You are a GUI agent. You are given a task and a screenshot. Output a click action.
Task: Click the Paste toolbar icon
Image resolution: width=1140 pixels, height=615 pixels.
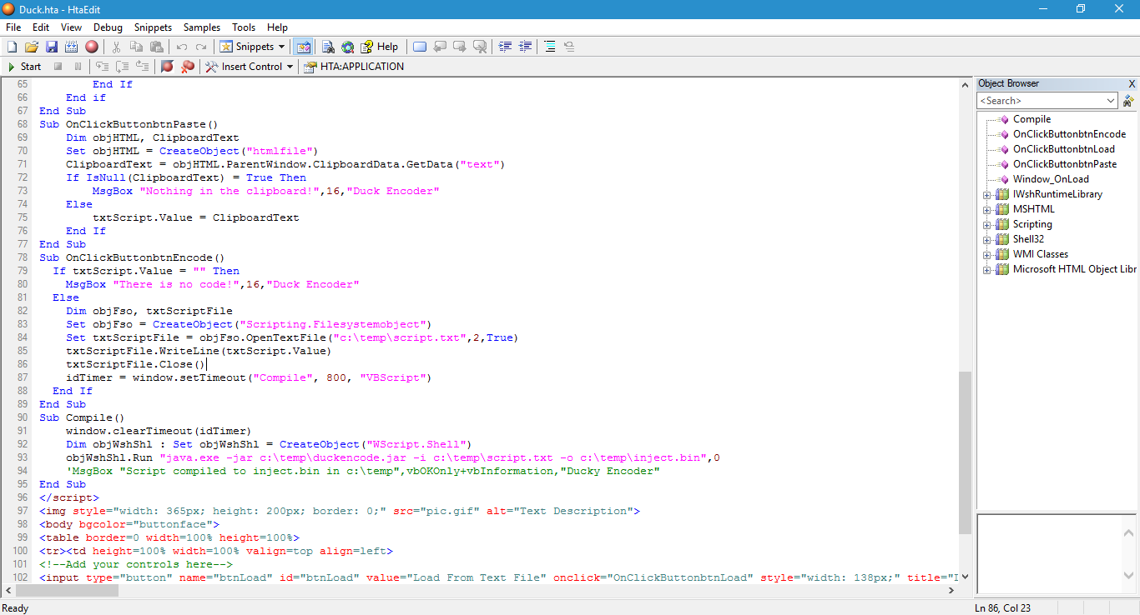155,47
